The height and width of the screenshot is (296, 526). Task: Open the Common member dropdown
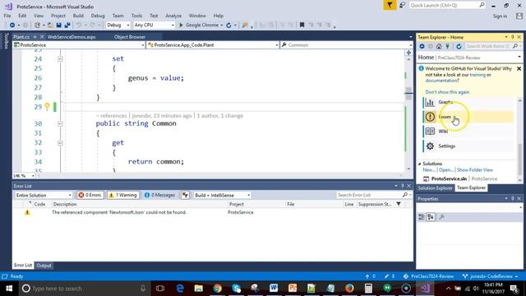coord(347,45)
